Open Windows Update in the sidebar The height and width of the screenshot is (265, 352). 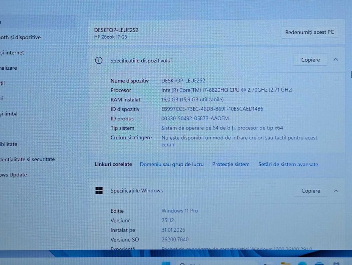tap(14, 175)
